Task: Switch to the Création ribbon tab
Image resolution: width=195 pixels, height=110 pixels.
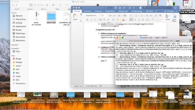Action: [x=98, y=11]
